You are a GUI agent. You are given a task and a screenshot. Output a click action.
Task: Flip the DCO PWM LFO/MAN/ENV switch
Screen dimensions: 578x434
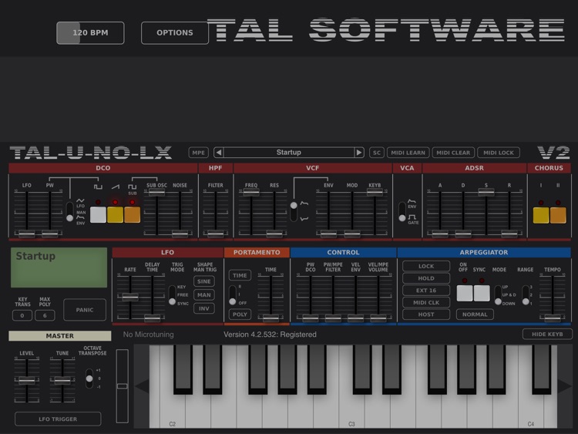coord(69,212)
